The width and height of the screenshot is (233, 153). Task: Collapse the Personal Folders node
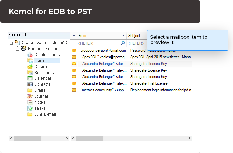pos(18,49)
